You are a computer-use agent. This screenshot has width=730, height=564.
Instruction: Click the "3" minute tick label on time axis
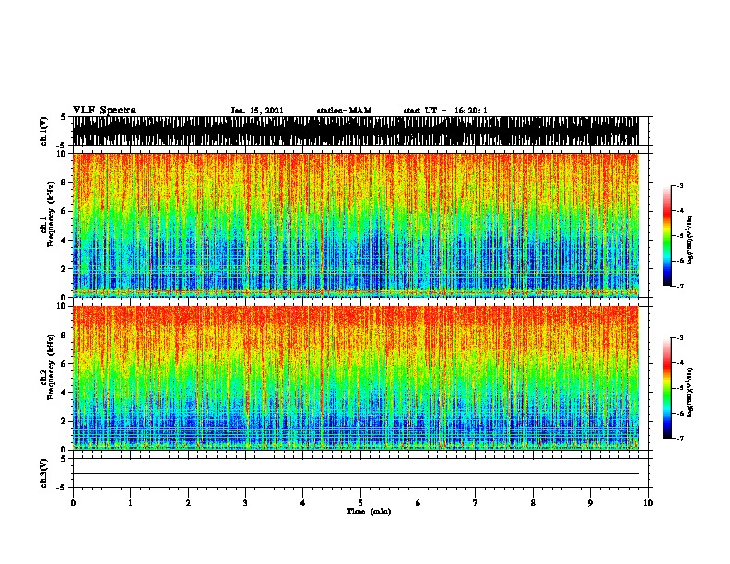[x=245, y=503]
